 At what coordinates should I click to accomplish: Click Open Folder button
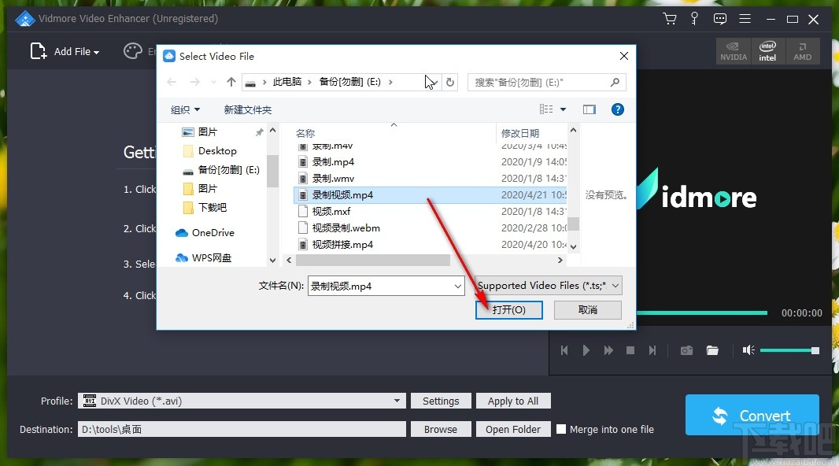click(513, 429)
